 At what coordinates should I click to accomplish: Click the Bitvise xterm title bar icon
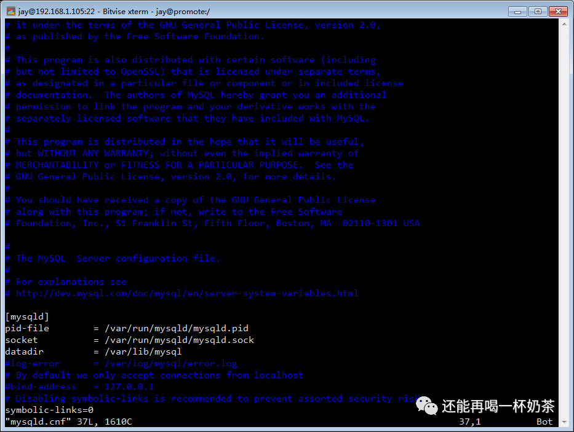11,11
